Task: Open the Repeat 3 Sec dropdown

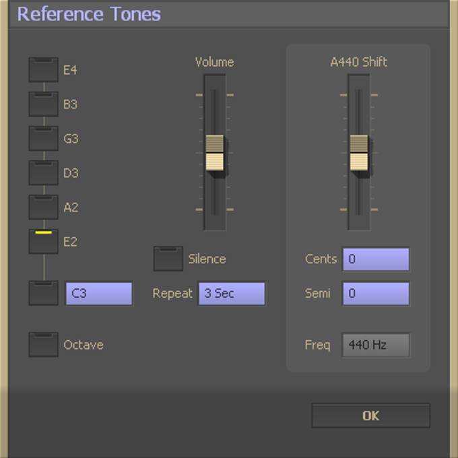Action: (x=231, y=294)
